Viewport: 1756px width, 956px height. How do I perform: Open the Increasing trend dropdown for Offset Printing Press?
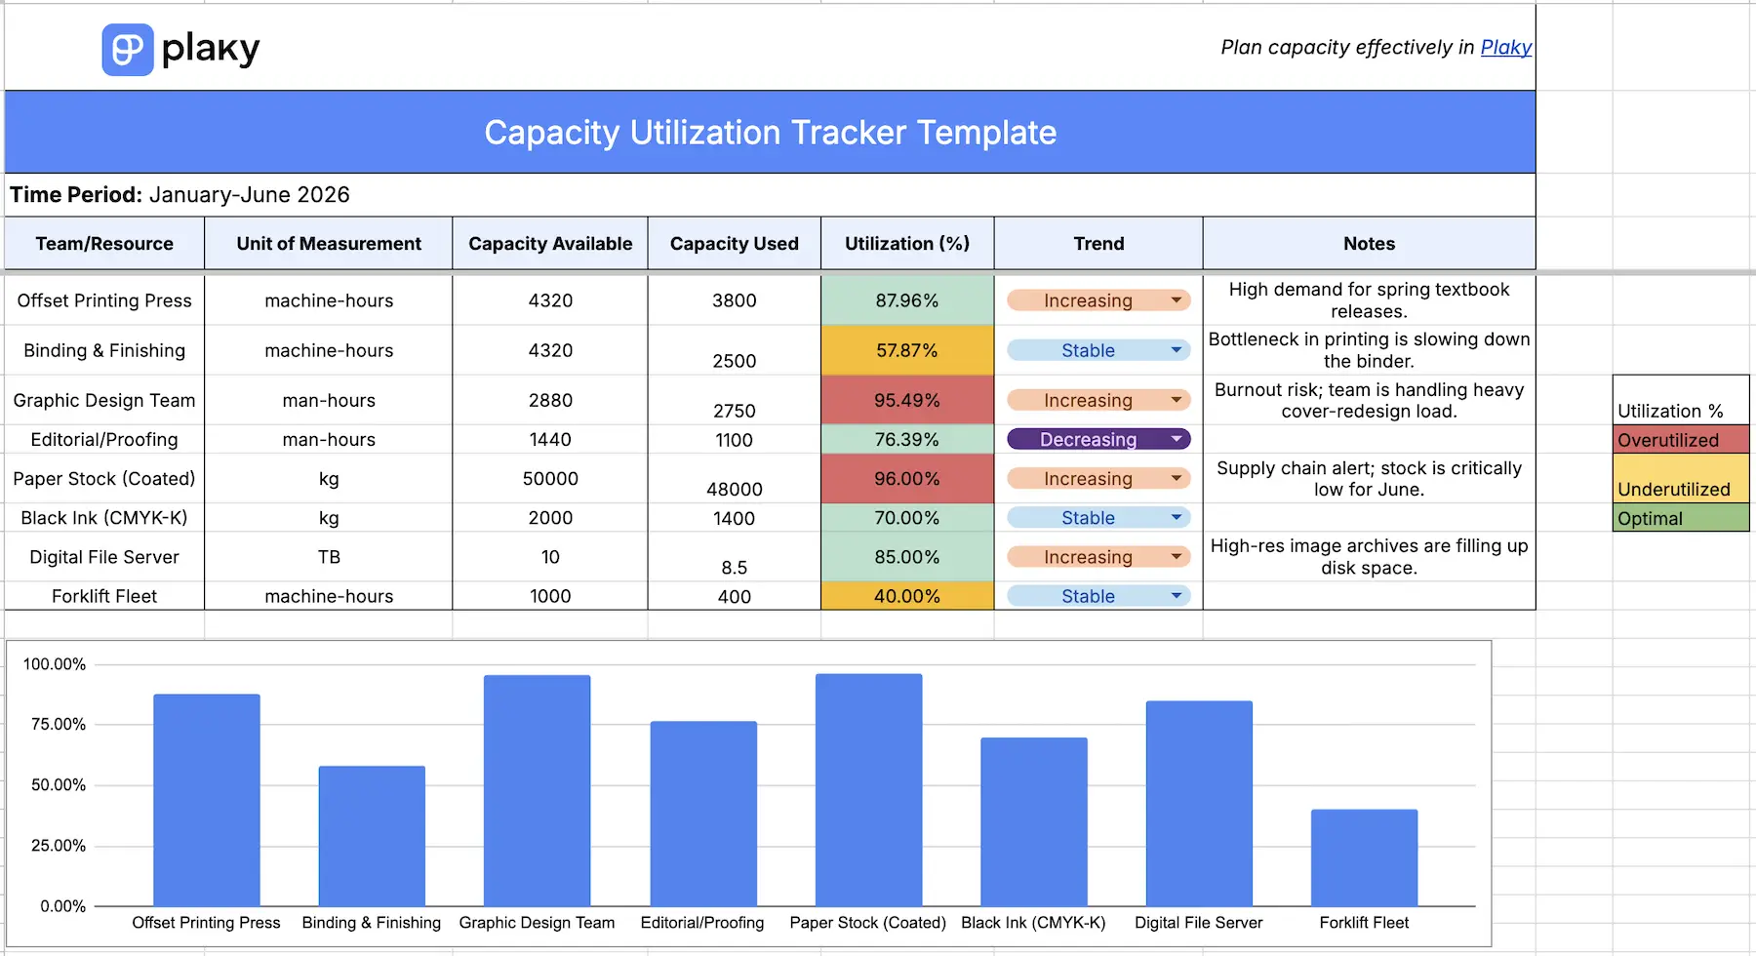pyautogui.click(x=1097, y=299)
